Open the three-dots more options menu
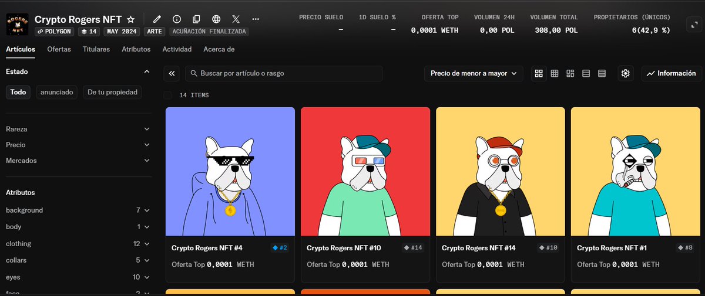 (255, 19)
